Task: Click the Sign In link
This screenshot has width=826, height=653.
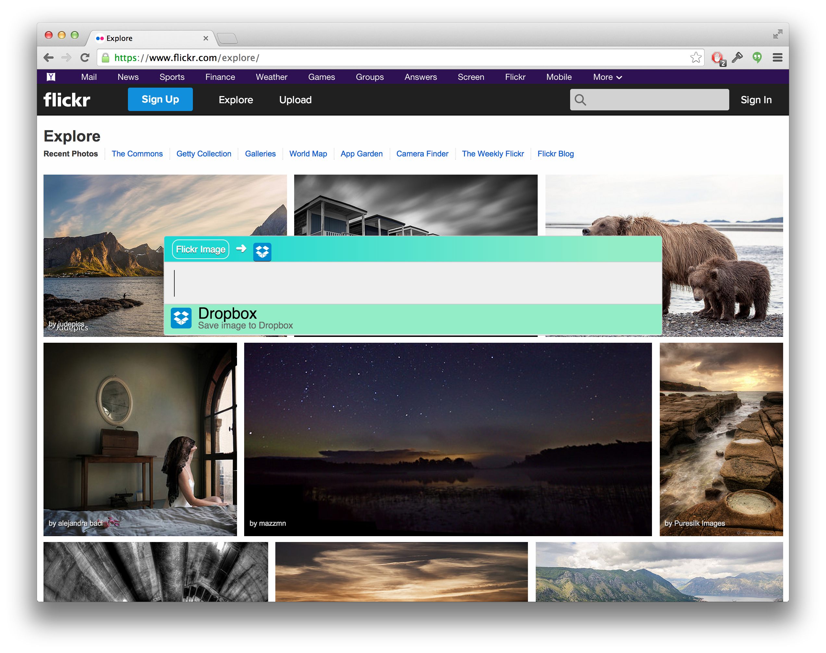Action: 756,100
